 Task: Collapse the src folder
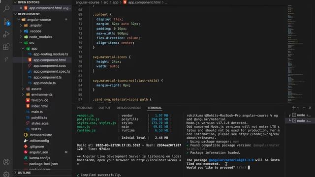pos(21,43)
